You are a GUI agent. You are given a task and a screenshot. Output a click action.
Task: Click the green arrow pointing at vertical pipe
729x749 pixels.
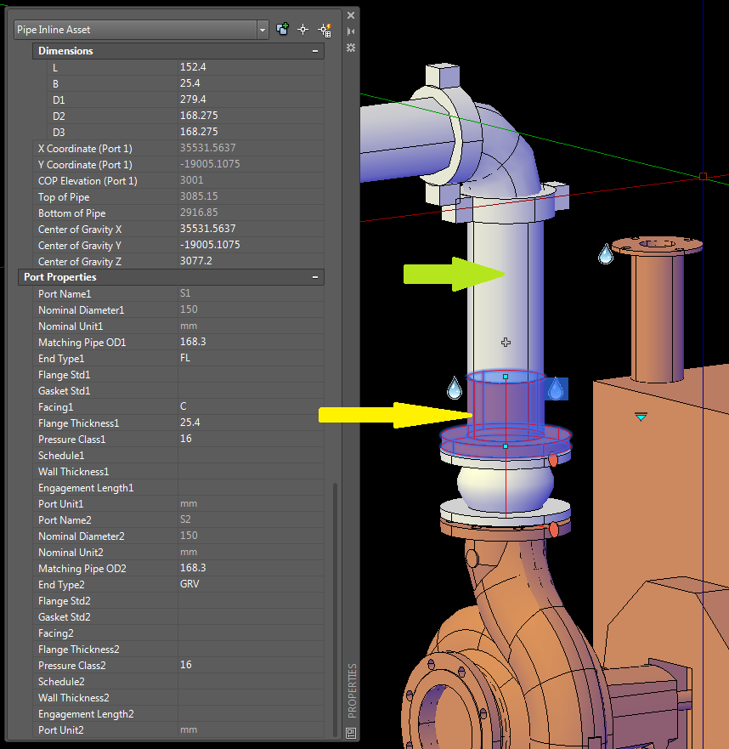[453, 274]
